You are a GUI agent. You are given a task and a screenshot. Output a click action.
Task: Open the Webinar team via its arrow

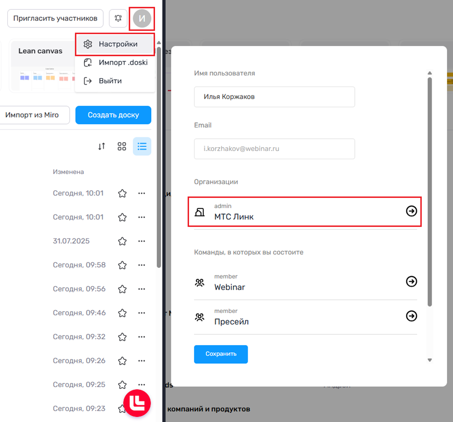pyautogui.click(x=412, y=281)
